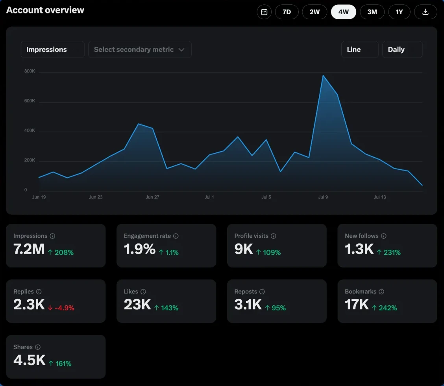Screen dimensions: 444x386
Task: Select the Profile visits 9K card
Action: tap(277, 245)
